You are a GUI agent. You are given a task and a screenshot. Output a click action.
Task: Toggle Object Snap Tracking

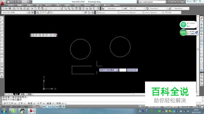51,107
